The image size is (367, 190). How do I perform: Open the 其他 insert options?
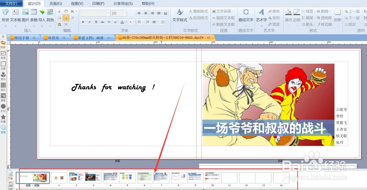pyautogui.click(x=50, y=15)
